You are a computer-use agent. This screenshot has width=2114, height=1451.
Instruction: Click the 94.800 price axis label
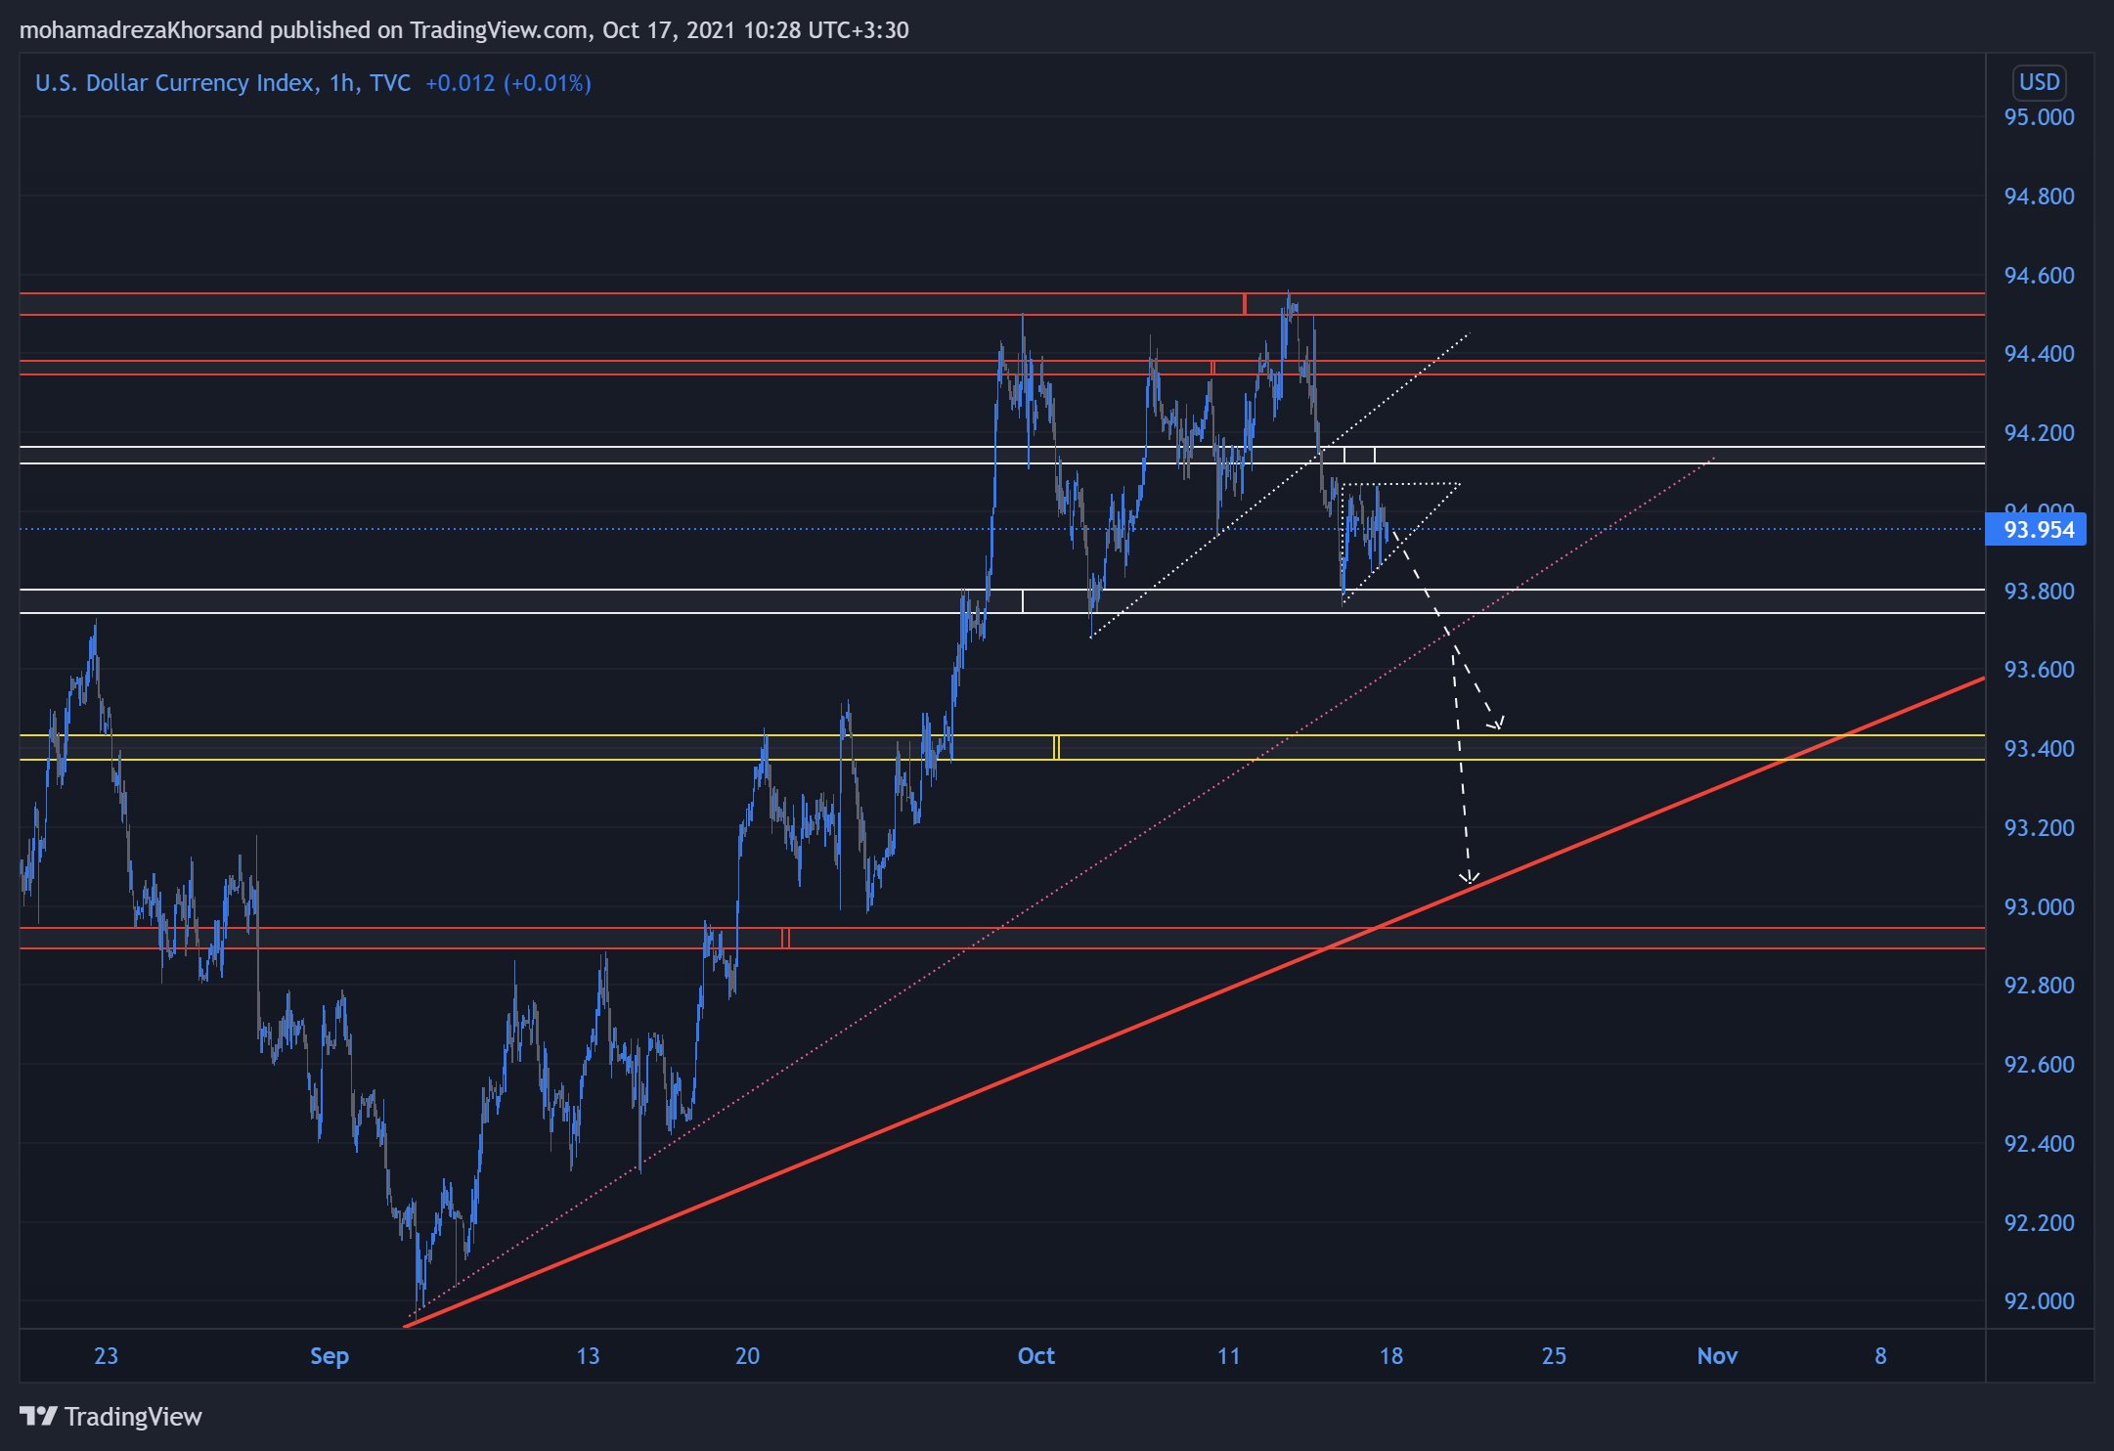2039,197
